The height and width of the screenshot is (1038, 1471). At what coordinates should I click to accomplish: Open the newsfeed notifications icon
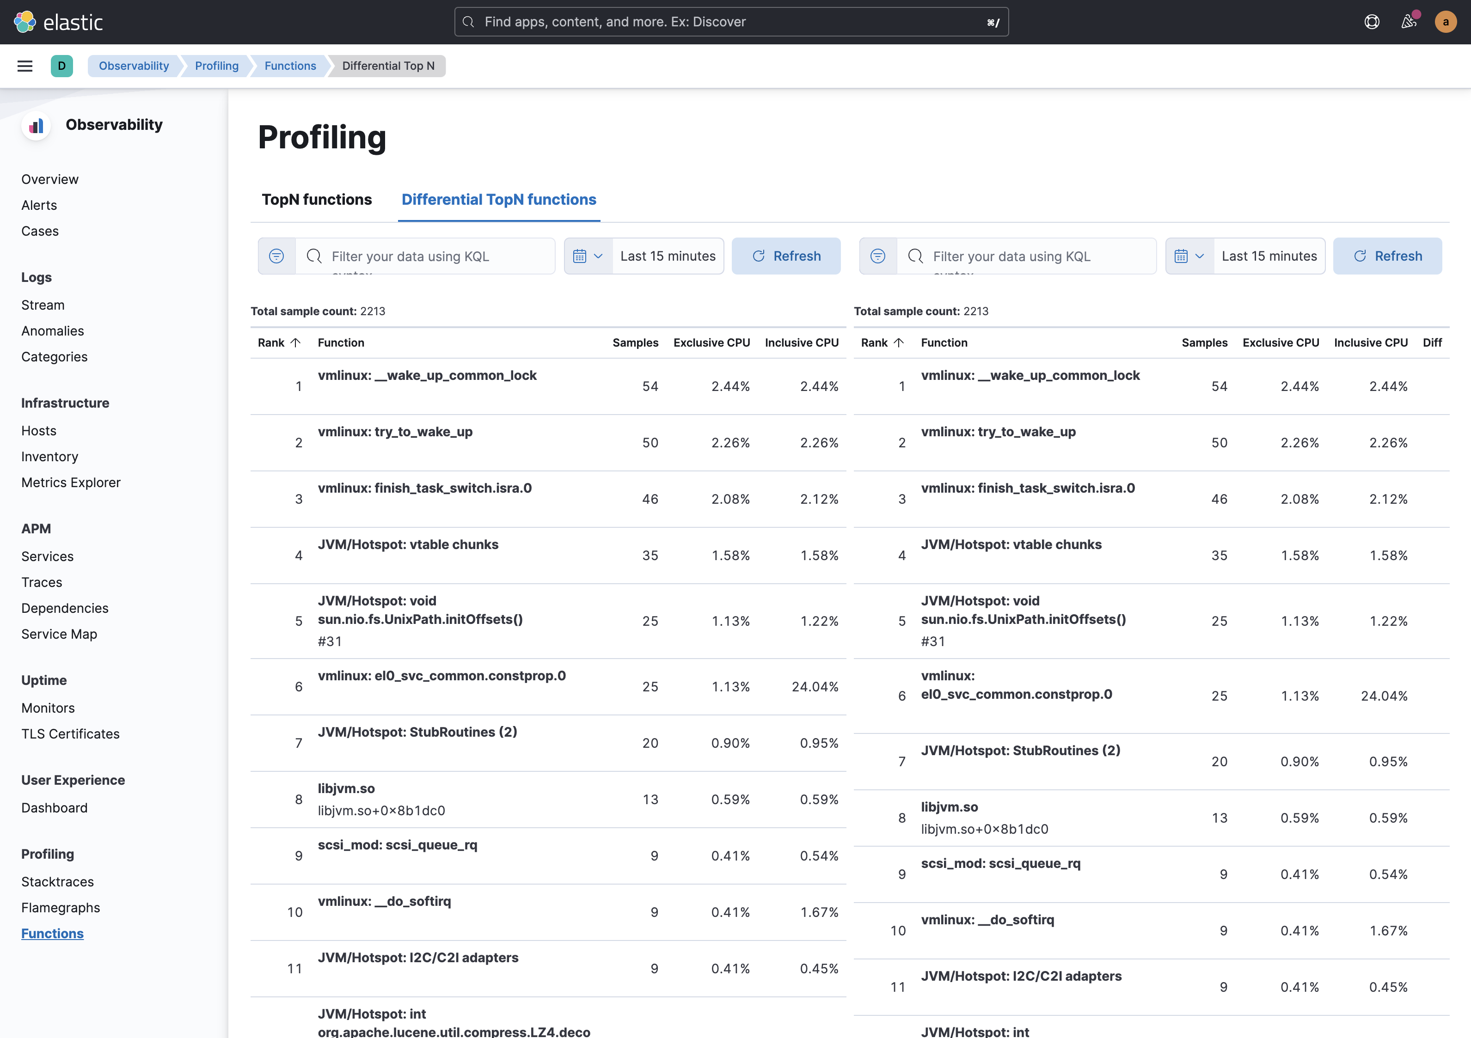point(1408,22)
